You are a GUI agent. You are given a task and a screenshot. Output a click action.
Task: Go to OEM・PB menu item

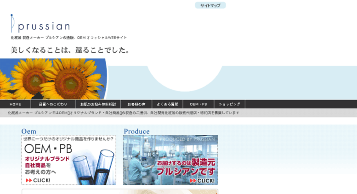(198, 104)
